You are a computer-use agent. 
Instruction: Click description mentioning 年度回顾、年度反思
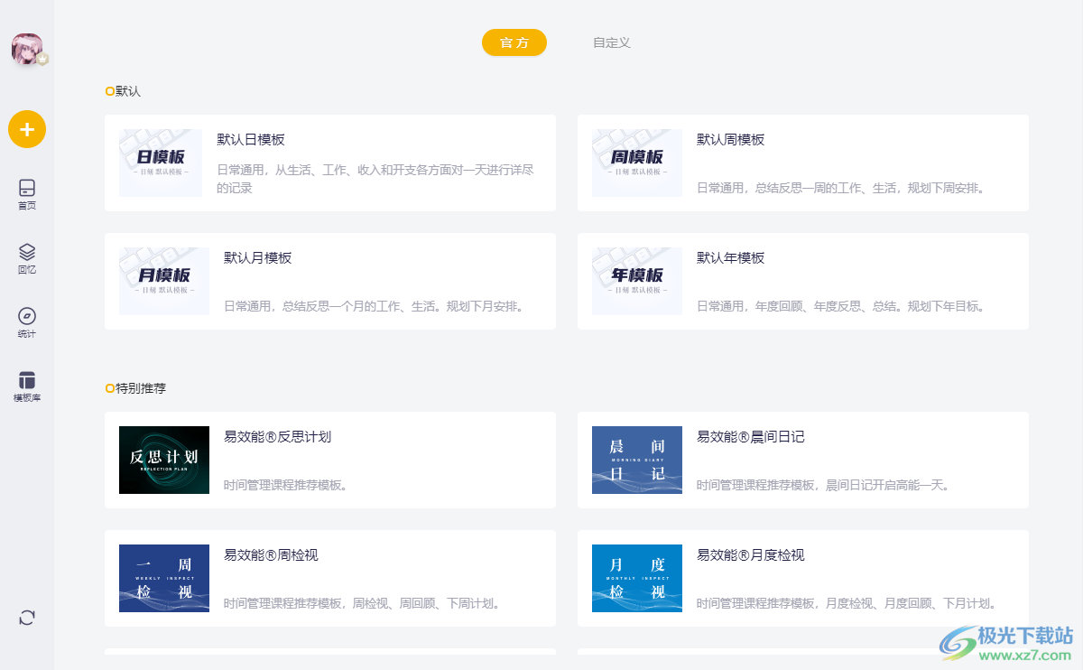pos(841,306)
